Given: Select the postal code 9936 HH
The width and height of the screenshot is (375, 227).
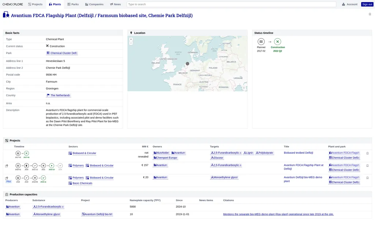Looking at the screenshot, I should 51,75.
